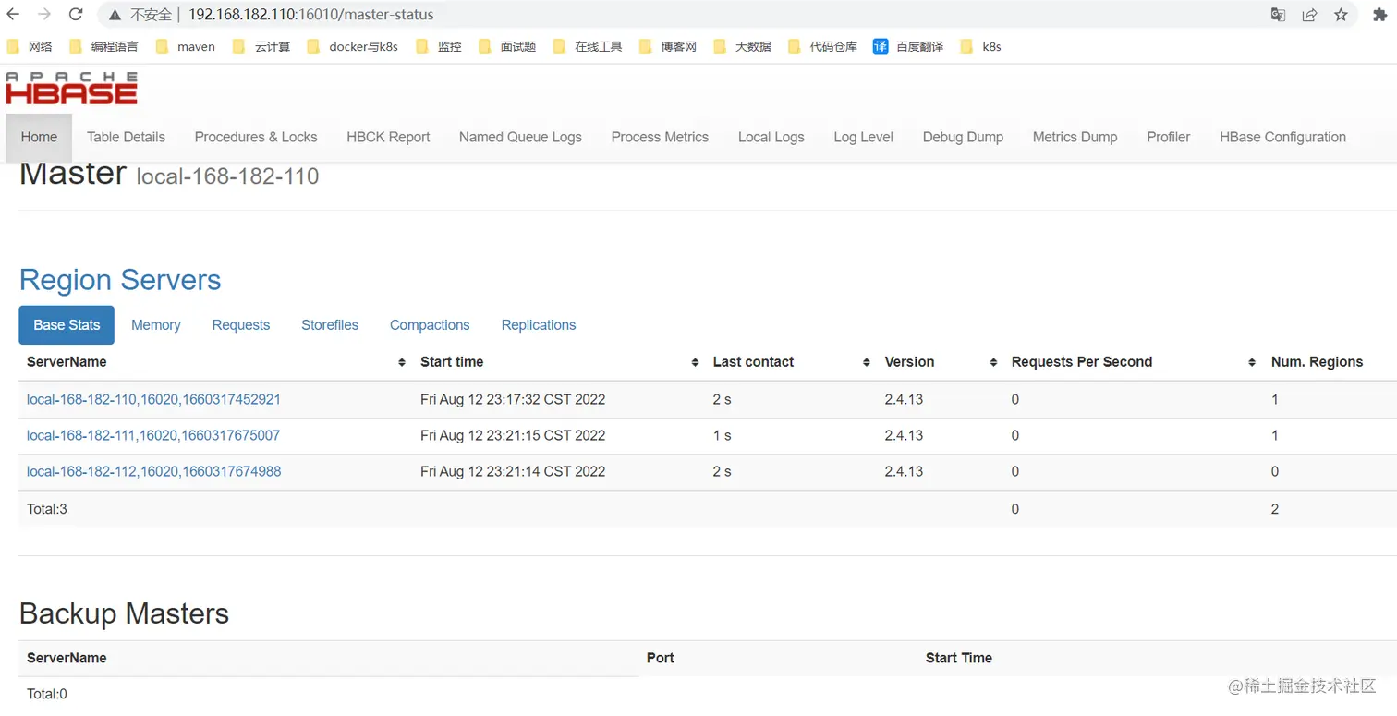Switch to the Memory tab

tap(155, 325)
